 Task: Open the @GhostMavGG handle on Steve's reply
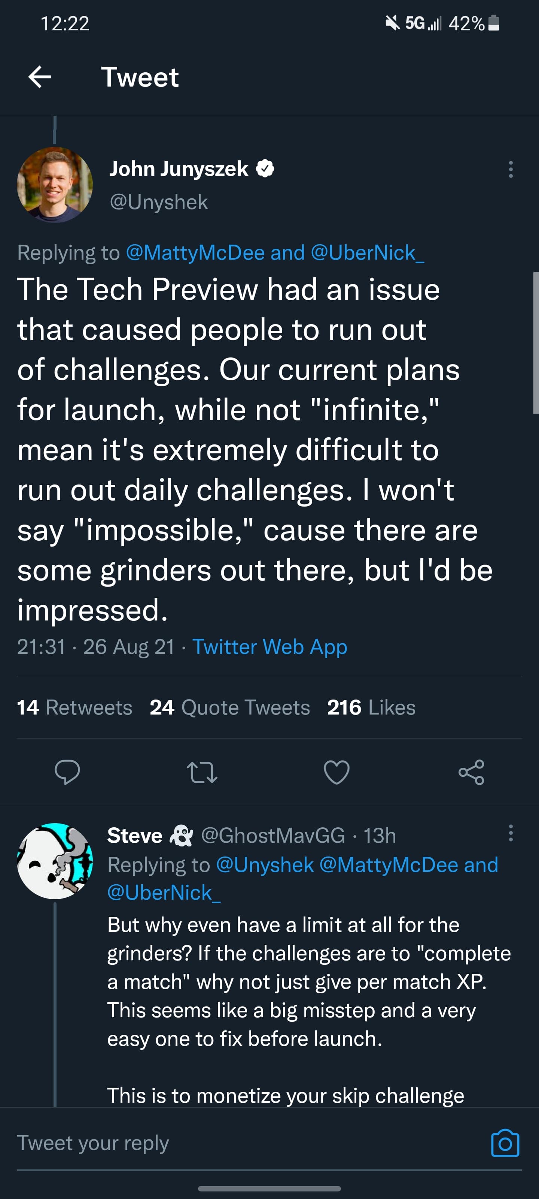(x=273, y=836)
